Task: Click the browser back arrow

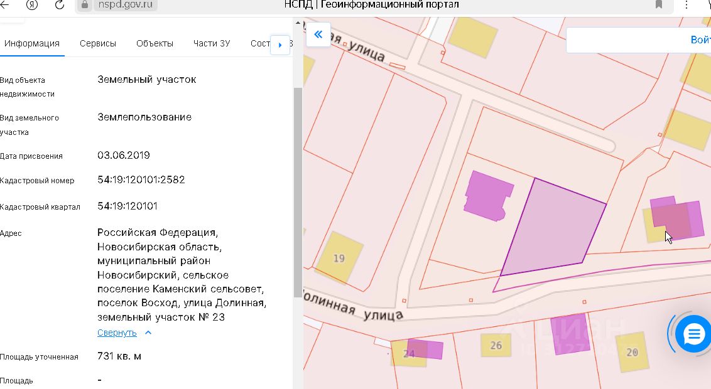Action: [5, 5]
